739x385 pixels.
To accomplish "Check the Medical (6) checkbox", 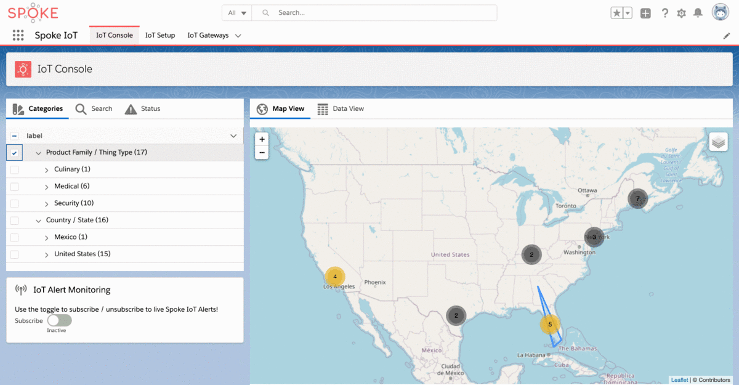I will 15,186.
